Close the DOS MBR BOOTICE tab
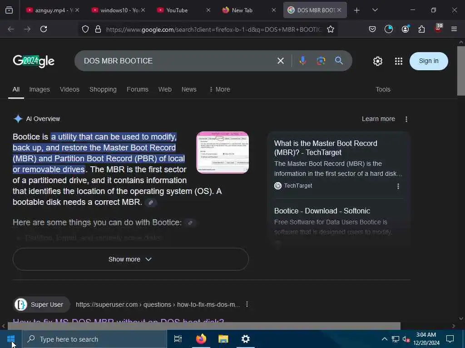465x348 pixels. [339, 10]
